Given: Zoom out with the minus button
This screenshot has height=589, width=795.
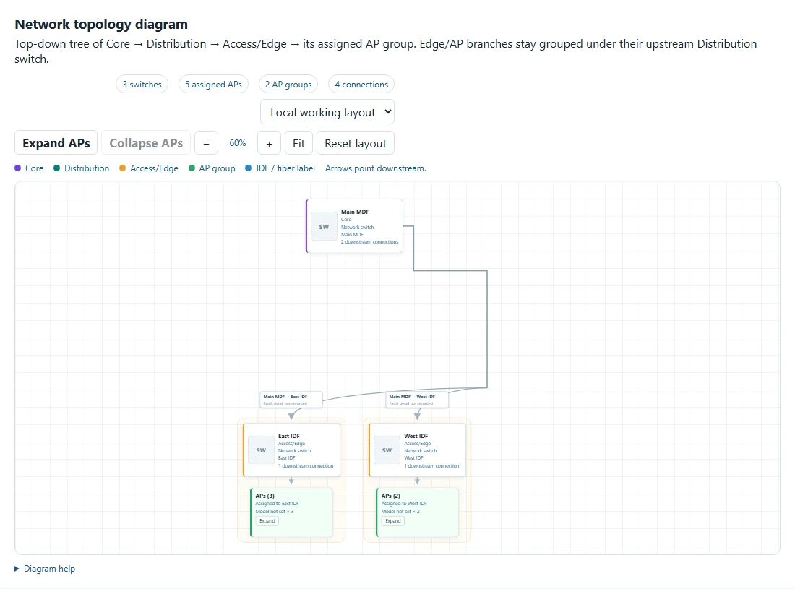Looking at the screenshot, I should [x=207, y=143].
